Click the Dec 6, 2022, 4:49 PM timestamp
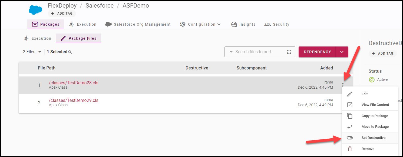Screen dimensions: 403x157 (x=315, y=105)
